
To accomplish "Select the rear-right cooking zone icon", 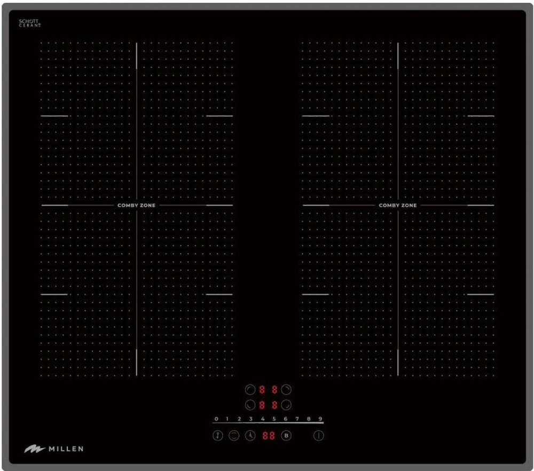I will pos(287,390).
